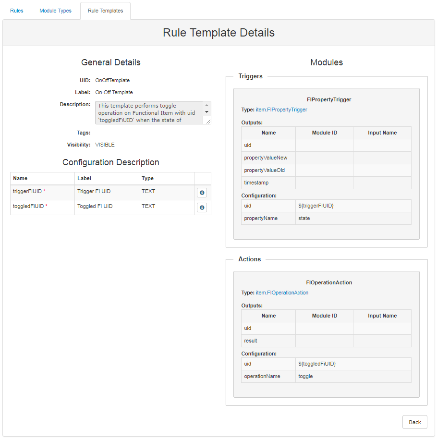437x440 pixels.
Task: Click the info icon beside triggerFIUID
Action: [202, 192]
